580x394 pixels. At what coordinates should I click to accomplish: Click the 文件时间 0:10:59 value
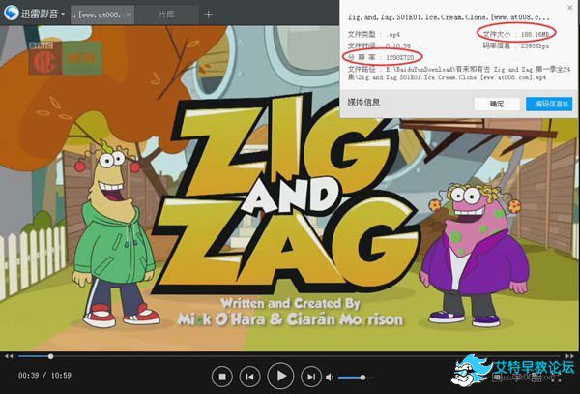pos(398,45)
